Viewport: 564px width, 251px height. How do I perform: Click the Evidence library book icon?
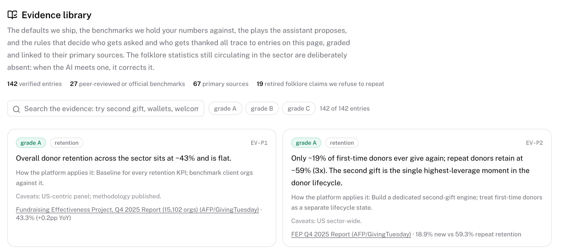(12, 15)
